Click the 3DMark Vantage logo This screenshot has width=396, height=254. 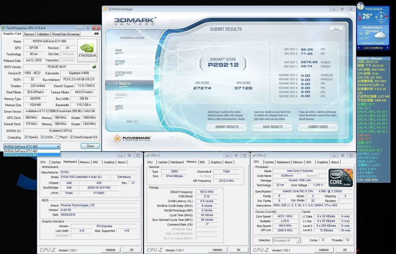135,21
